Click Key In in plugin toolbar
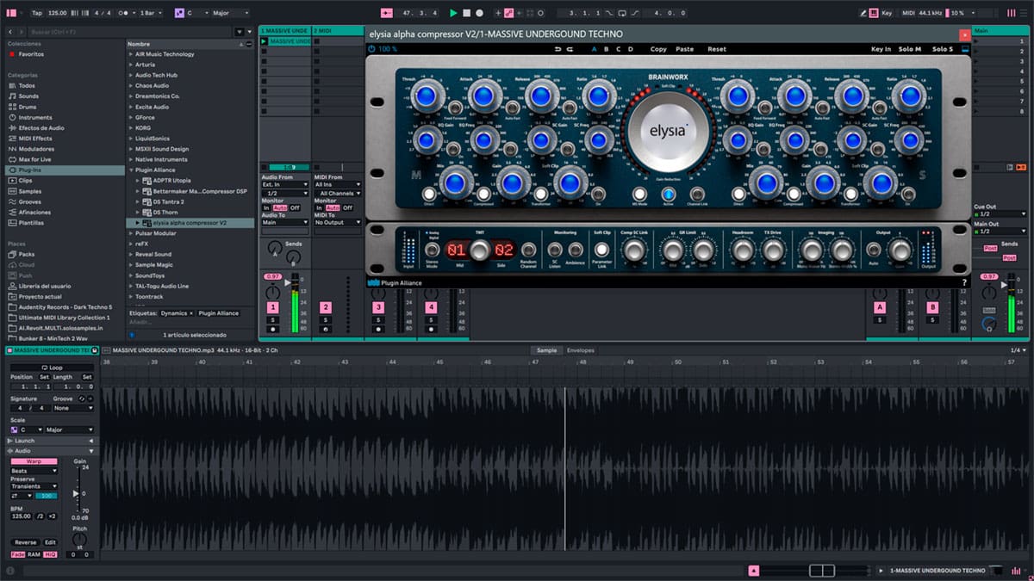The height and width of the screenshot is (581, 1034). pyautogui.click(x=881, y=49)
